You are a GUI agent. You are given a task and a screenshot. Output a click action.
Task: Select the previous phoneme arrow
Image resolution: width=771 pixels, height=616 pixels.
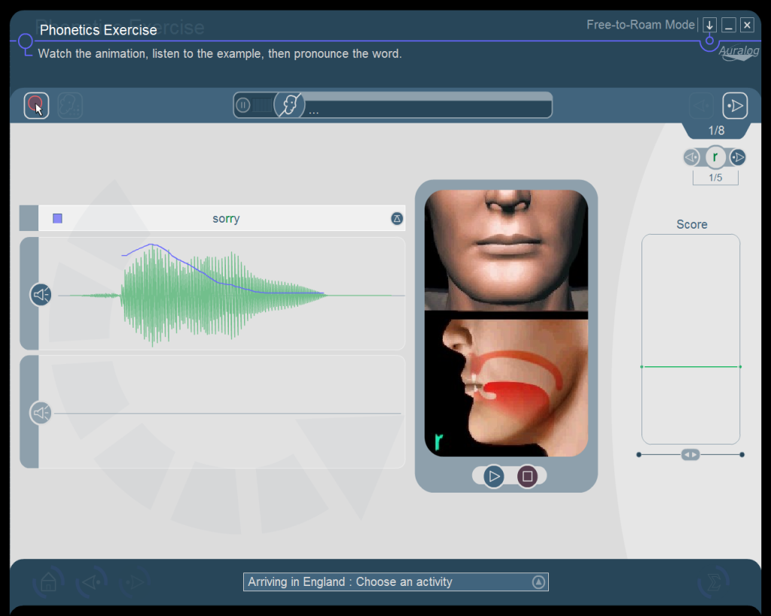tap(691, 157)
